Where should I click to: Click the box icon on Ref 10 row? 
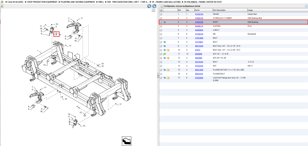coord(168,50)
